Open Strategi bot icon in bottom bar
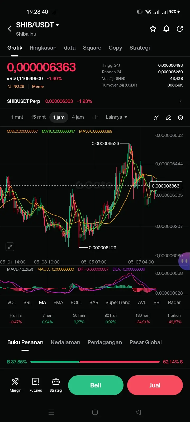190x422 pixels. tap(56, 385)
